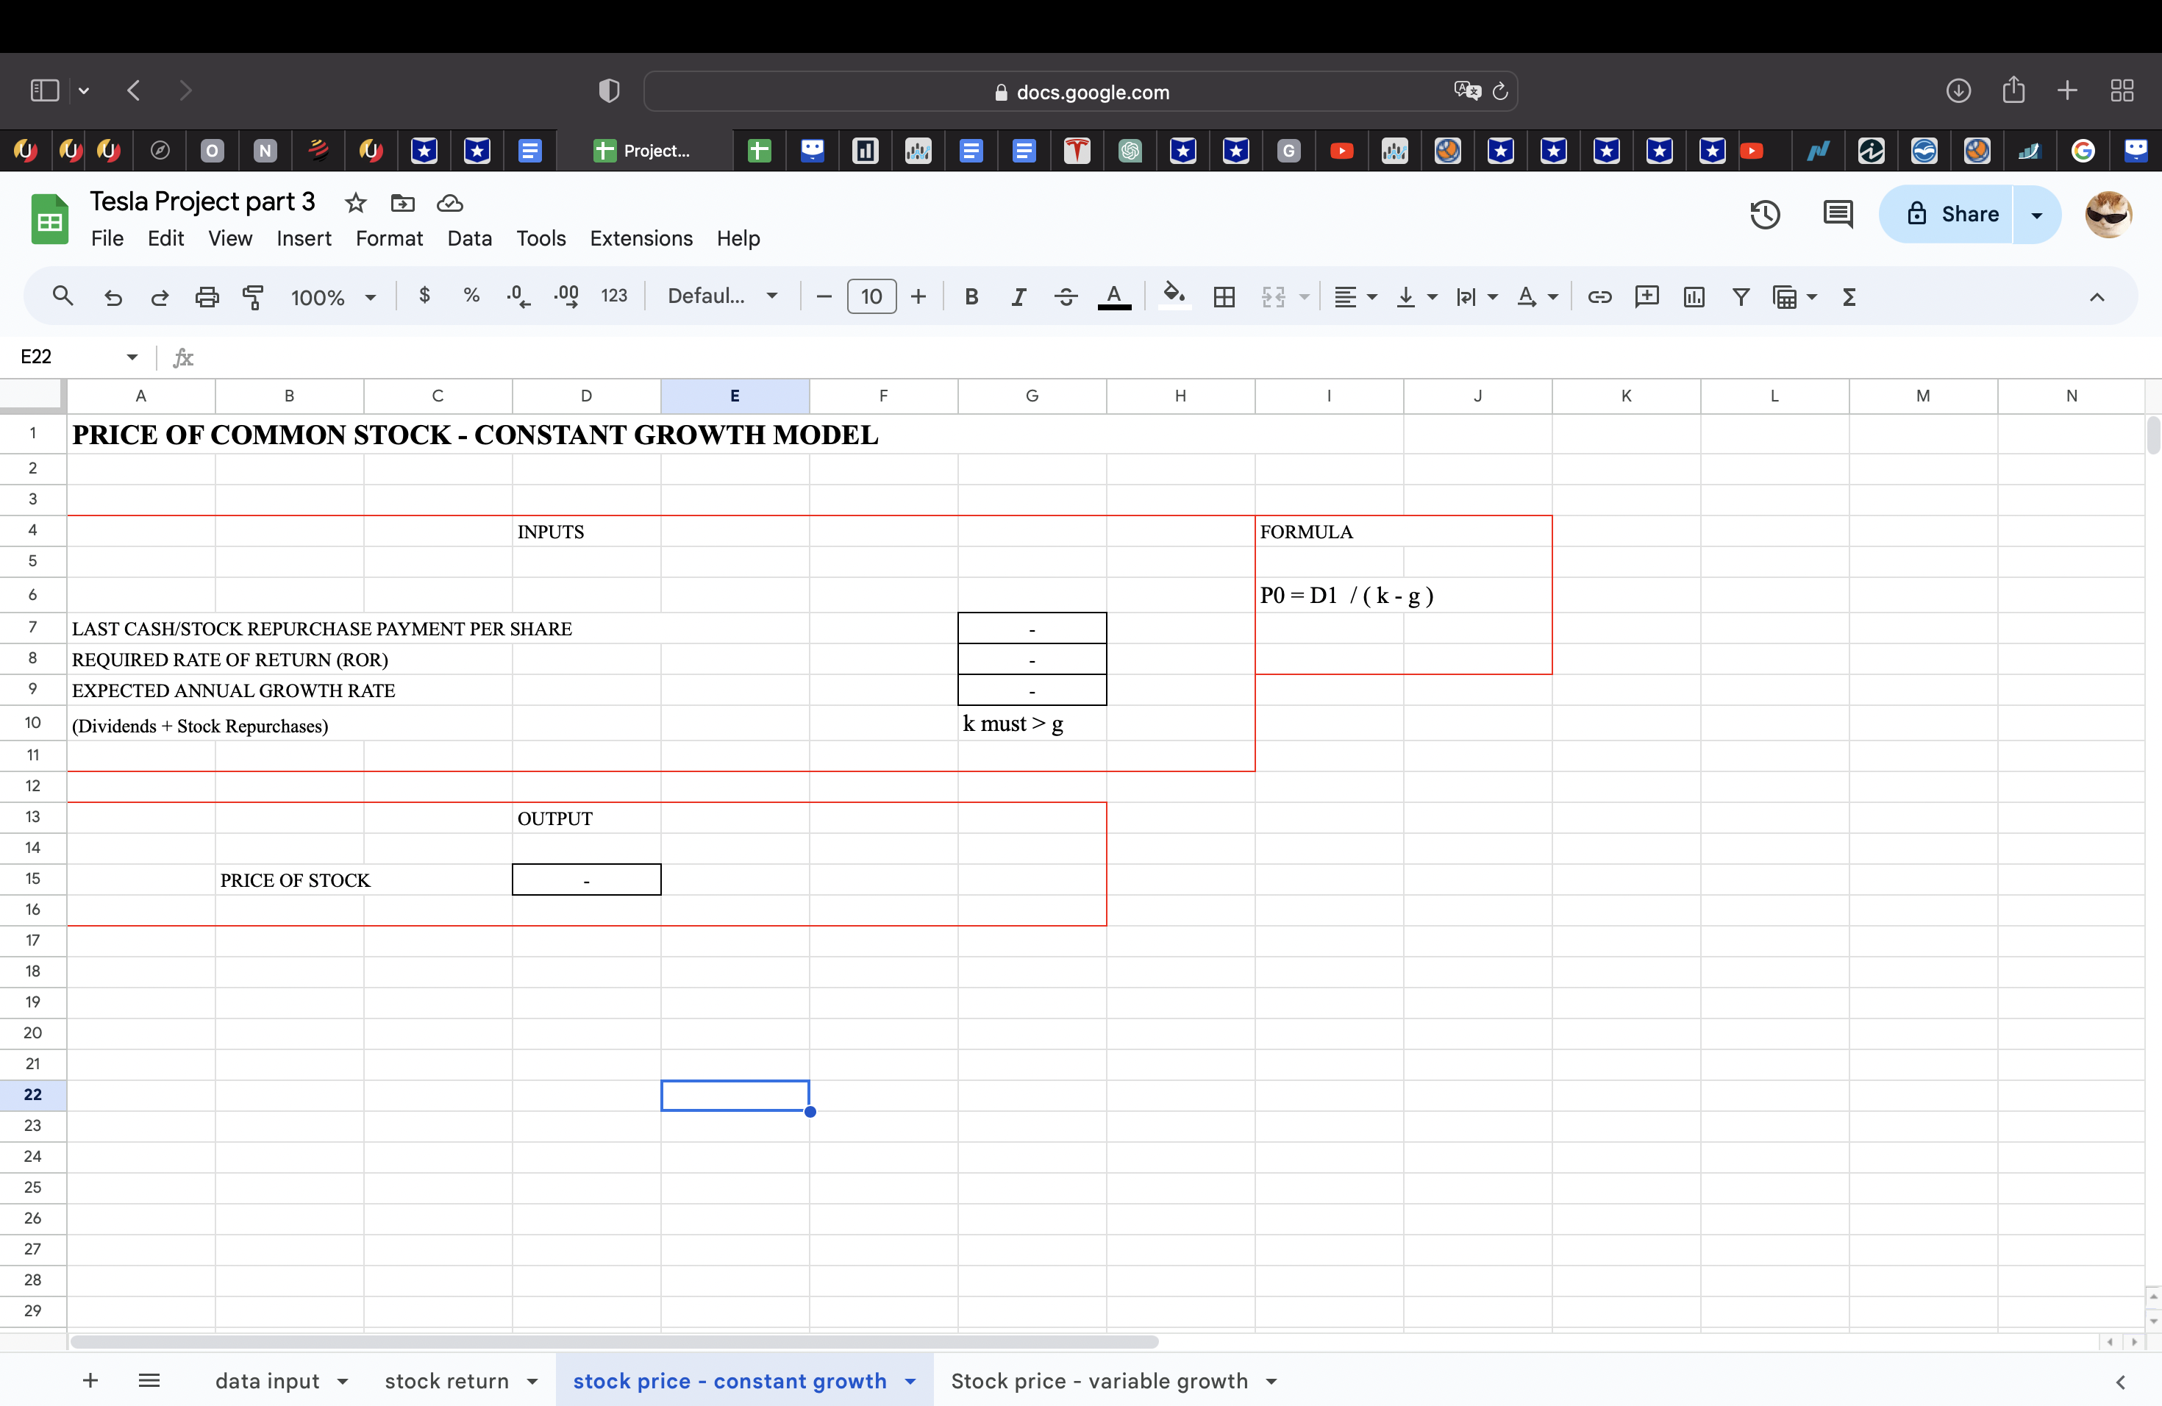This screenshot has height=1406, width=2162.
Task: Click the paint format icon
Action: coord(254,297)
